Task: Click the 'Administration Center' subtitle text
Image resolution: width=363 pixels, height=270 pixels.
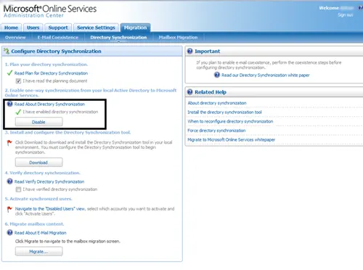Action: coord(33,15)
